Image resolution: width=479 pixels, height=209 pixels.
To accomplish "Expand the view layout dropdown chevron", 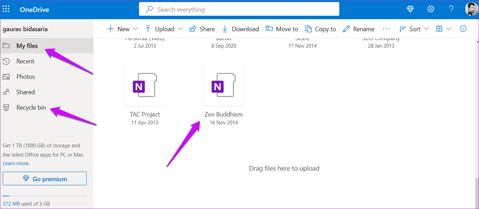I will [449, 29].
